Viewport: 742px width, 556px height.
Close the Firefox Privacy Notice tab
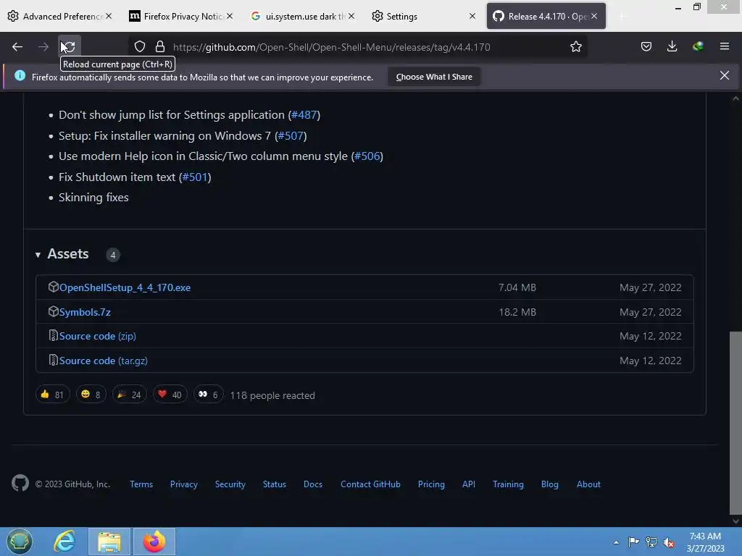click(230, 16)
